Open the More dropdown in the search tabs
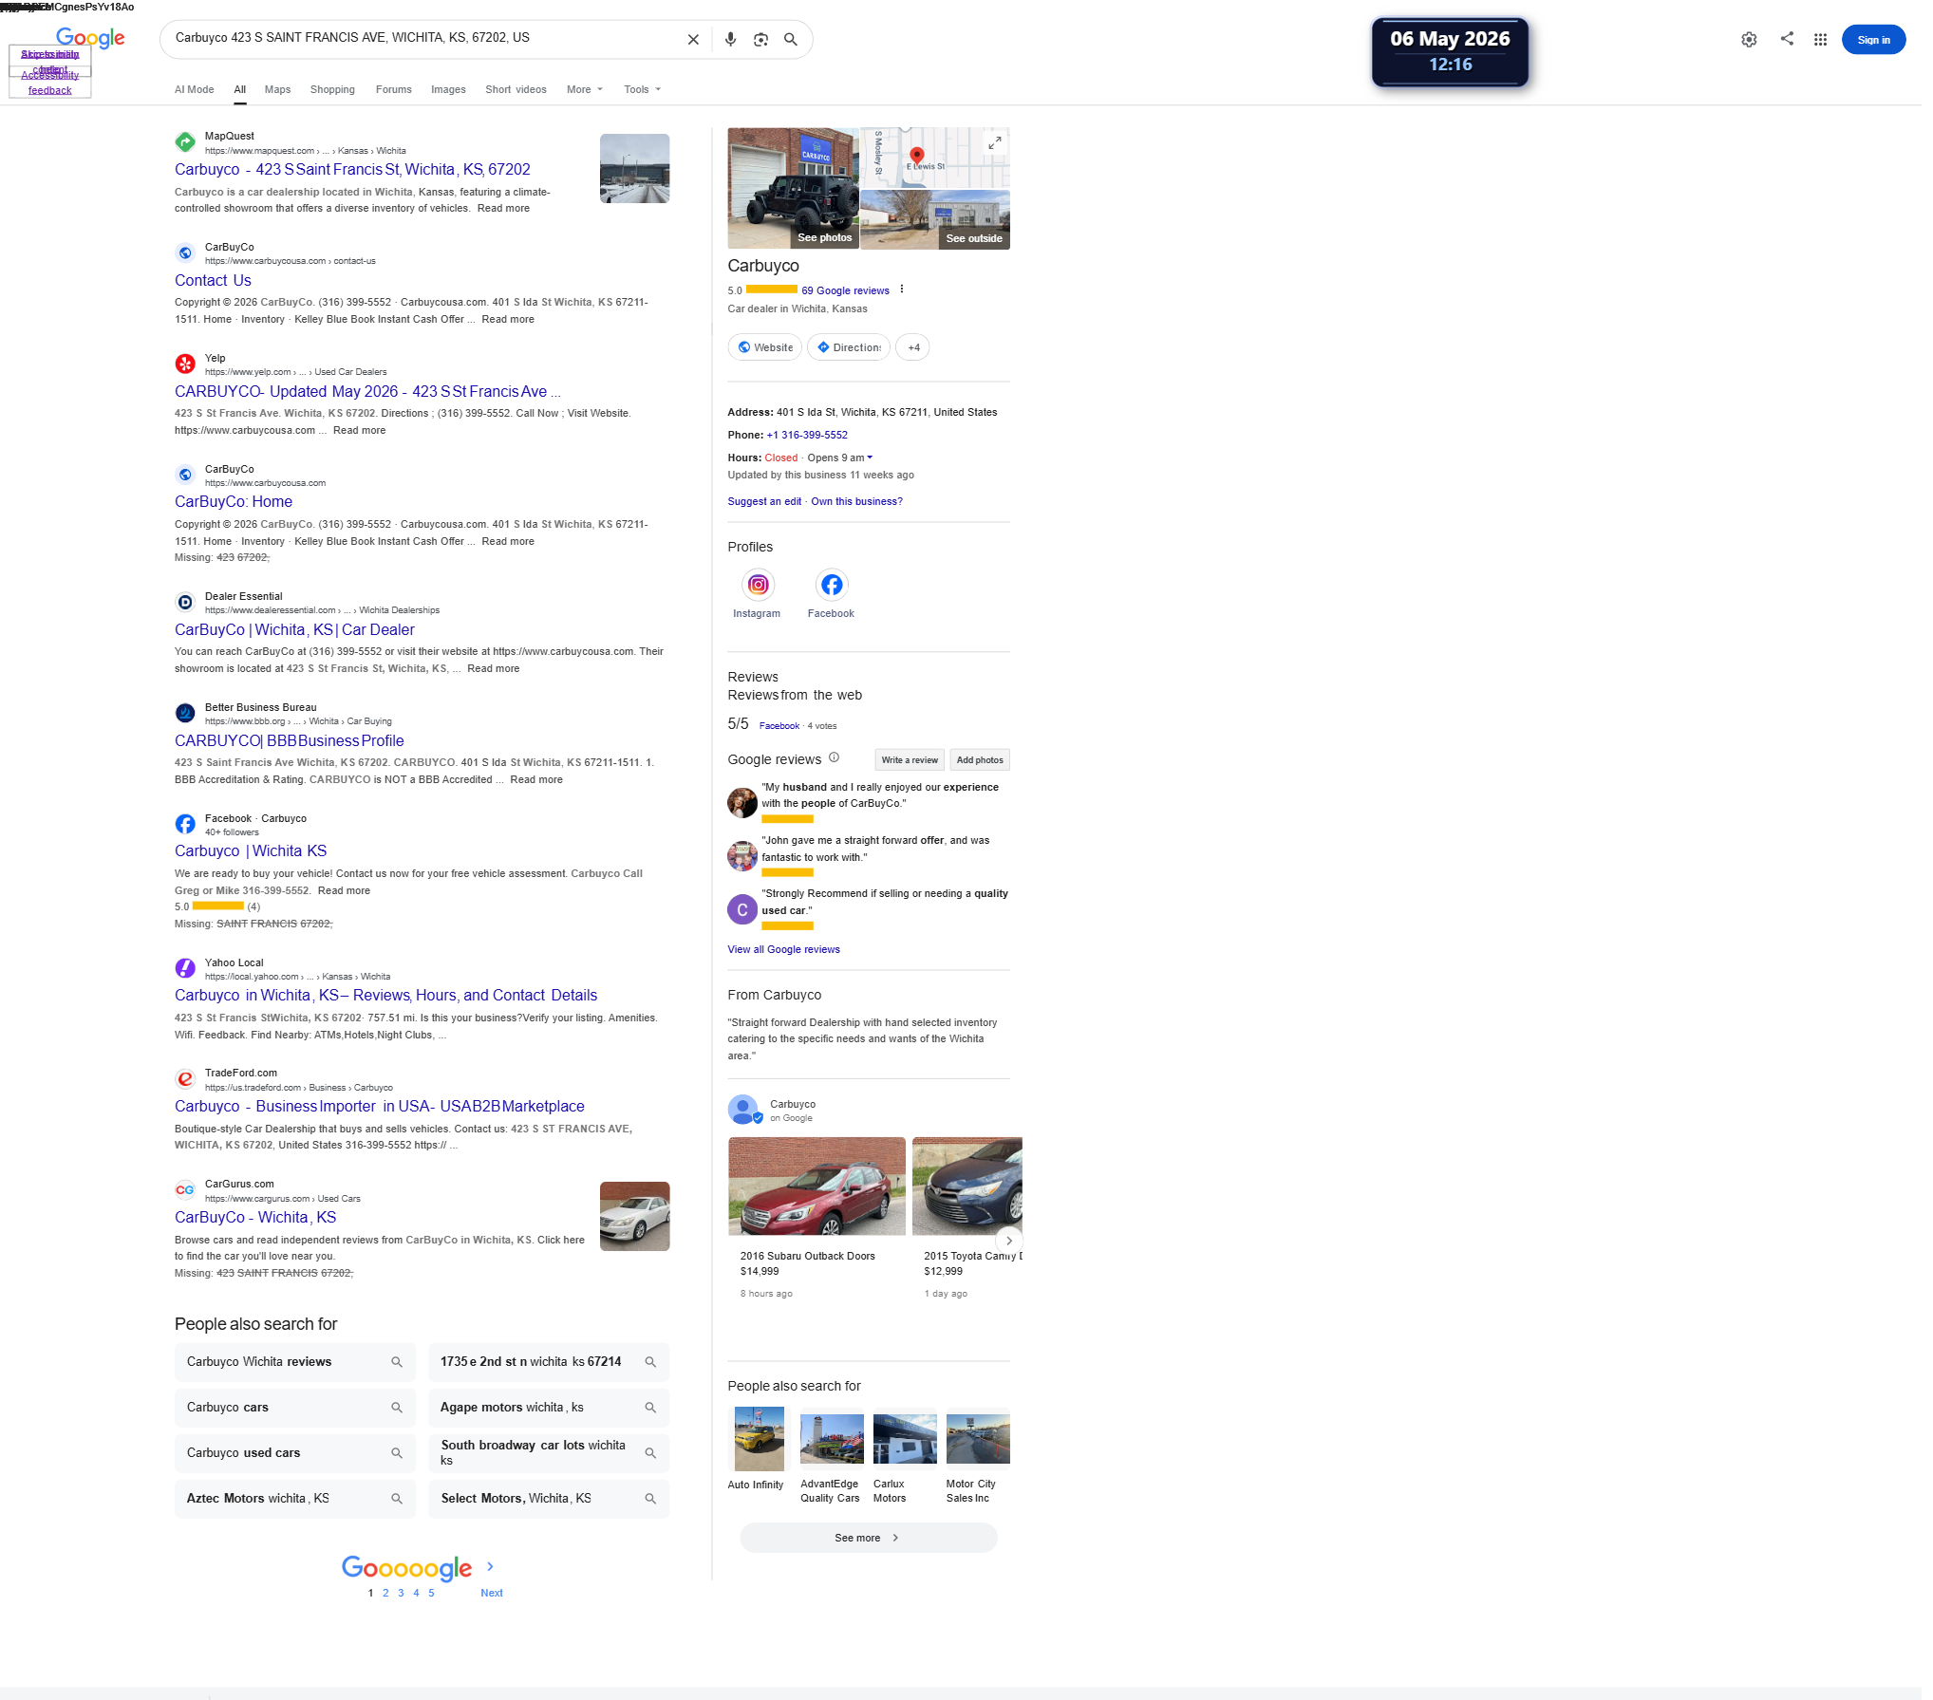Image resolution: width=1933 pixels, height=1700 pixels. click(x=585, y=90)
